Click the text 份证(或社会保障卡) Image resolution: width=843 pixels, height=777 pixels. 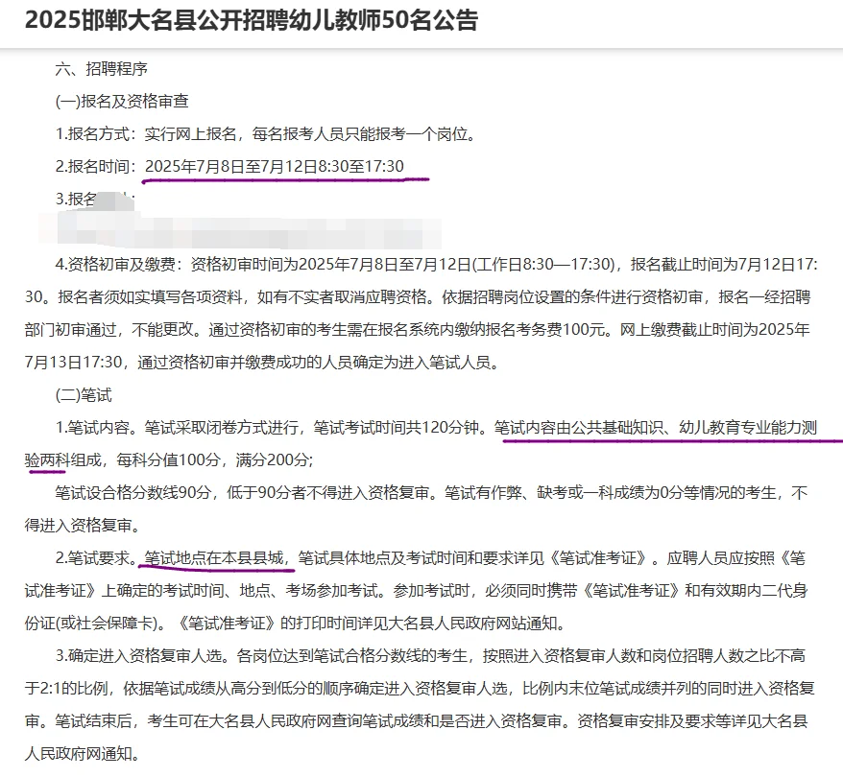pos(91,624)
